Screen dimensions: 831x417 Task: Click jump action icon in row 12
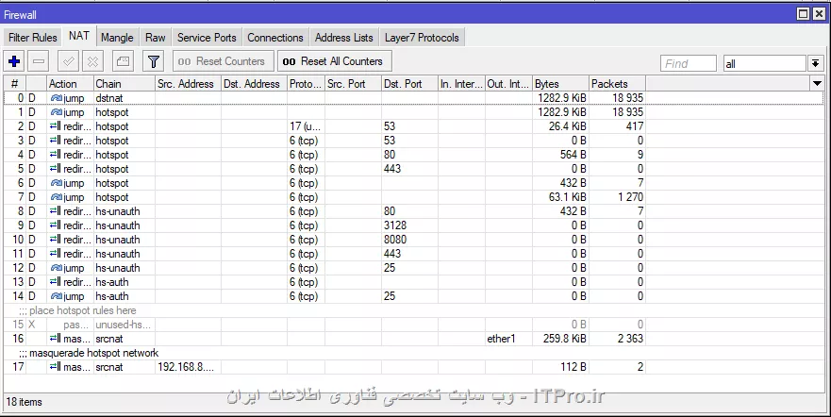(x=56, y=268)
